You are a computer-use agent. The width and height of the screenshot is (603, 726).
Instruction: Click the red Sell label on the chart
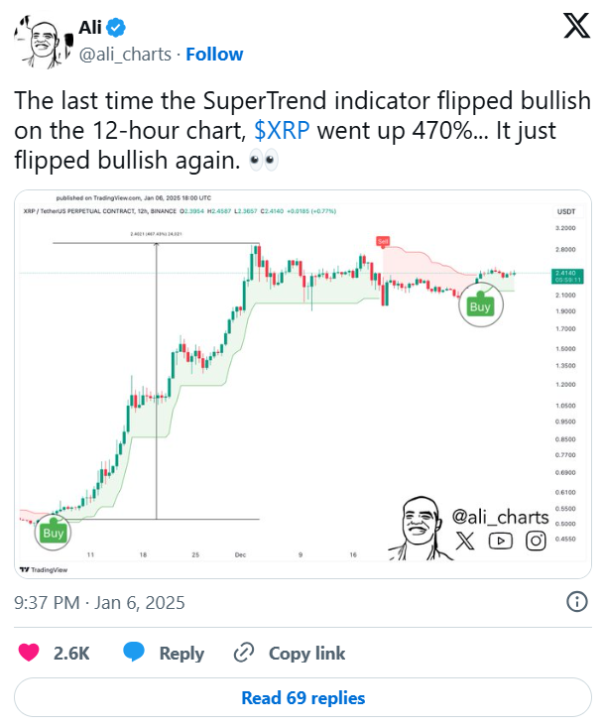coord(382,241)
